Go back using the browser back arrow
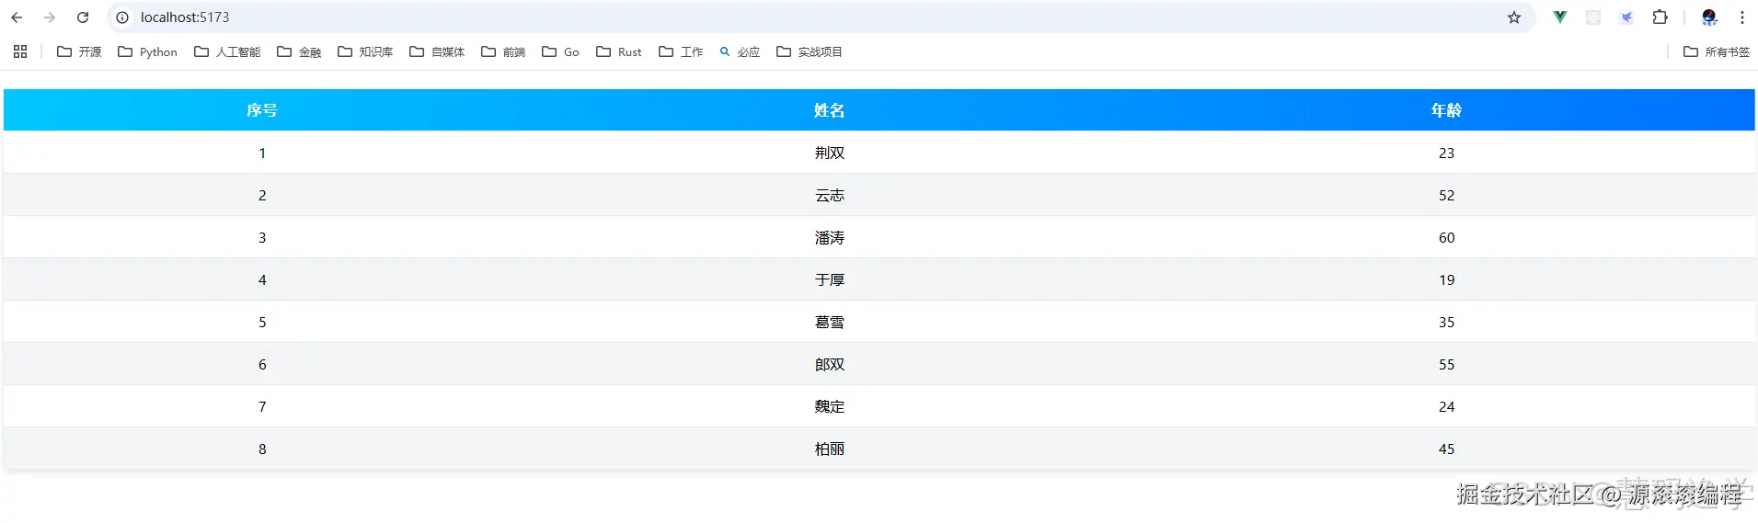Viewport: 1758px width, 523px height. pos(17,17)
